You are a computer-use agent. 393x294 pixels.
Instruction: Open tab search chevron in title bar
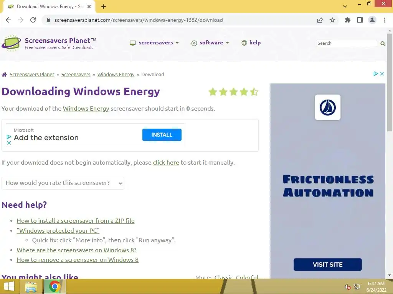(x=345, y=6)
